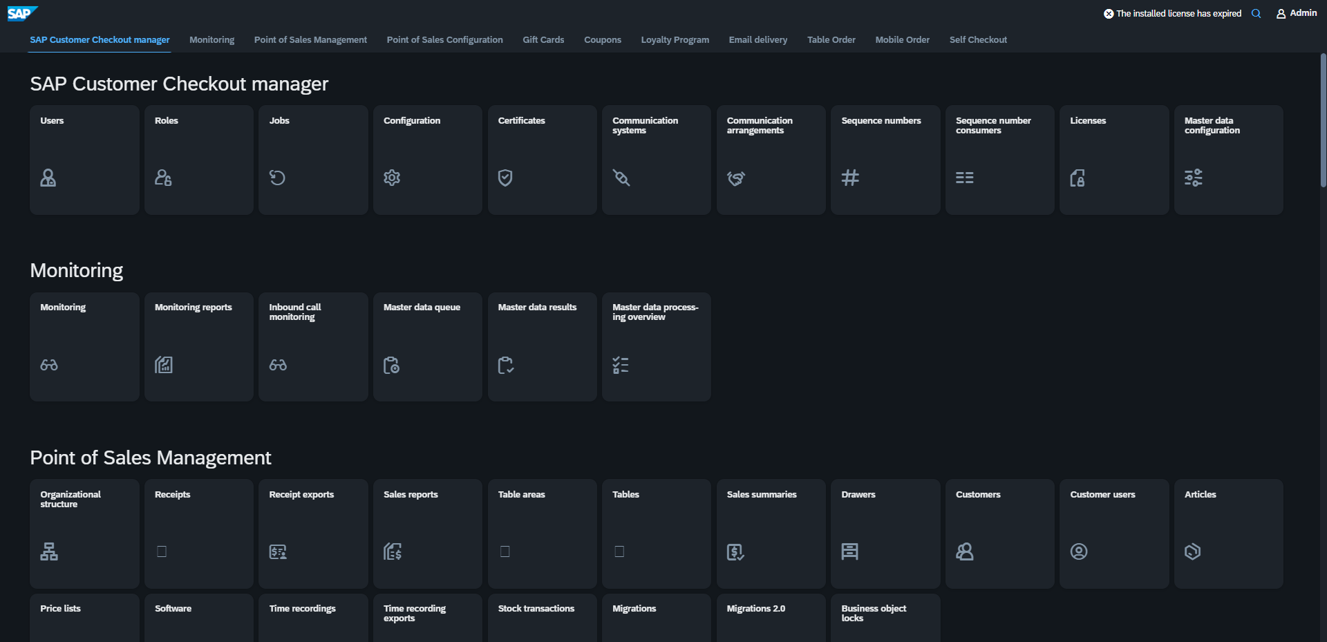Image resolution: width=1327 pixels, height=642 pixels.
Task: Open the Certificates shield tile
Action: (542, 160)
